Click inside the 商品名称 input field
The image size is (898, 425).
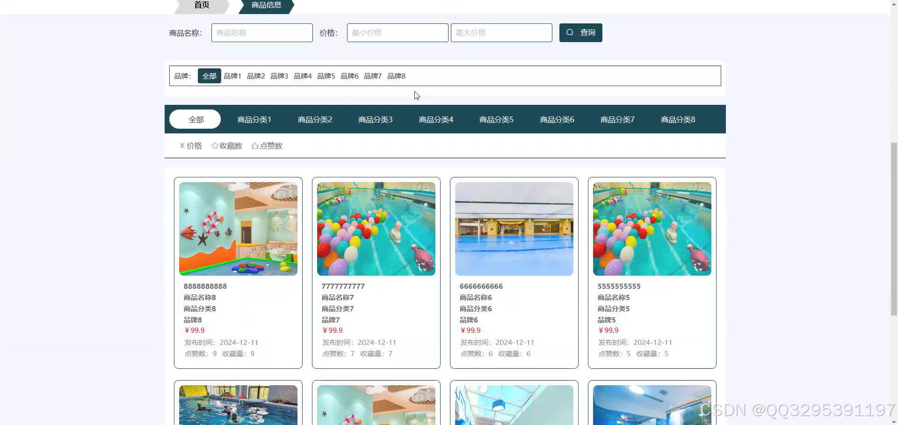coord(261,32)
